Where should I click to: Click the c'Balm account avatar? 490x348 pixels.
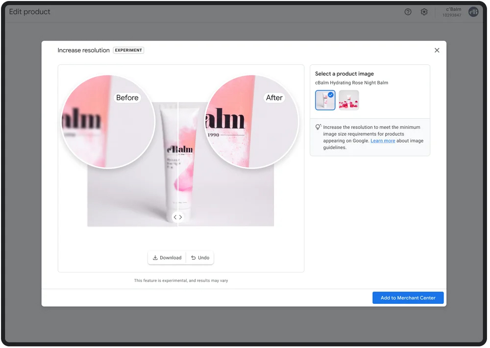[x=473, y=12]
